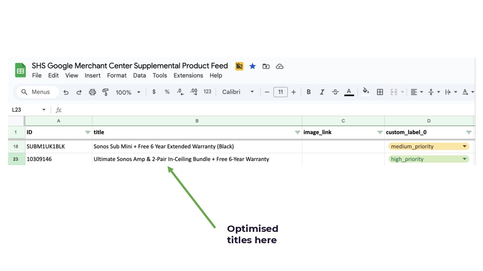Select column C header
483x271 pixels.
coord(343,121)
